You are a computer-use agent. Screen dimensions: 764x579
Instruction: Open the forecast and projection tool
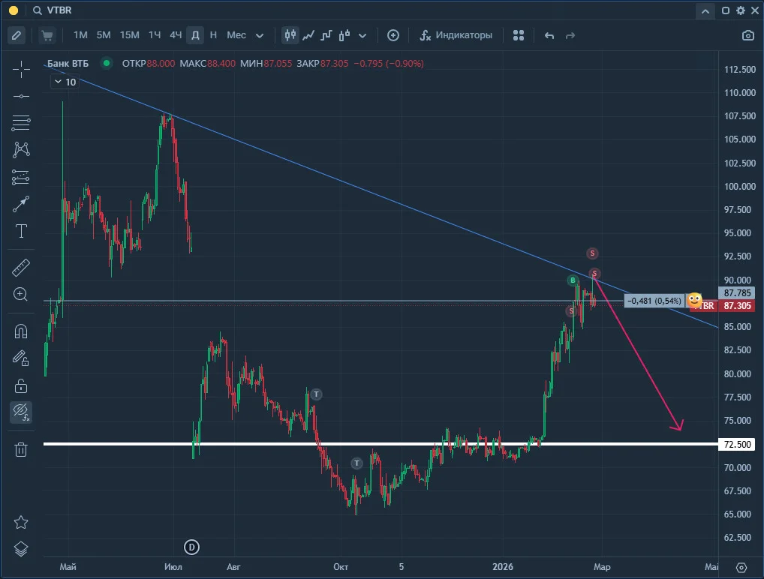pos(21,177)
